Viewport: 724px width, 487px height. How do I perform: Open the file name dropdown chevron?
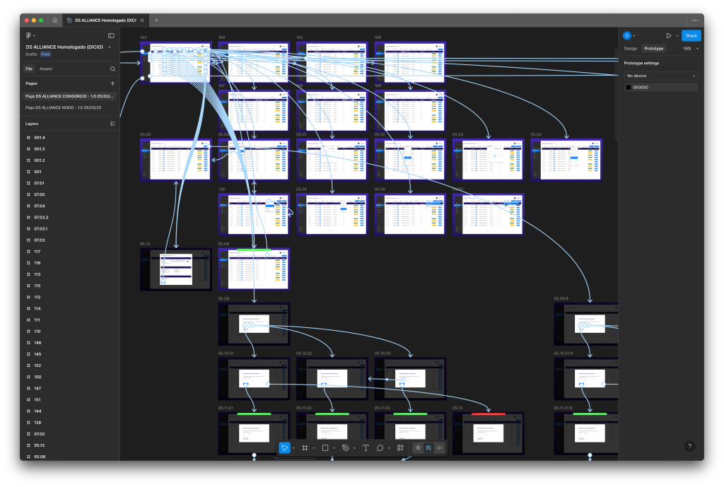[110, 47]
